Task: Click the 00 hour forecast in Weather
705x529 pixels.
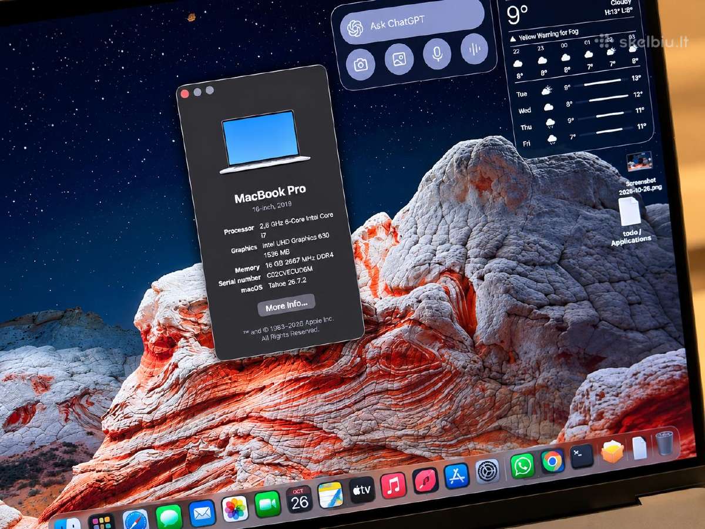Action: click(565, 58)
